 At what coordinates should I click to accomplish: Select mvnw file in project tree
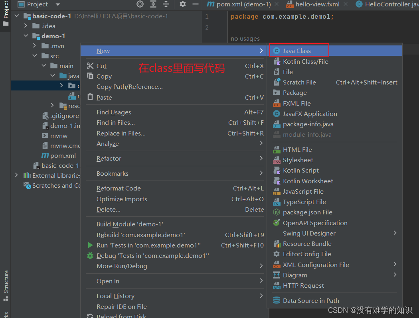pos(55,135)
